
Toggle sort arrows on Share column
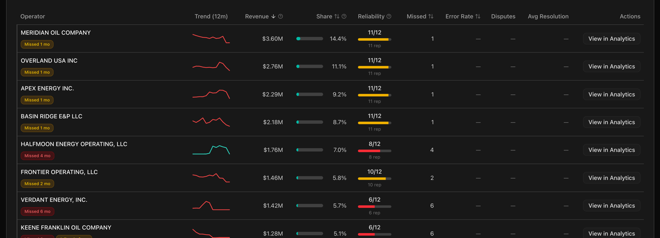337,16
